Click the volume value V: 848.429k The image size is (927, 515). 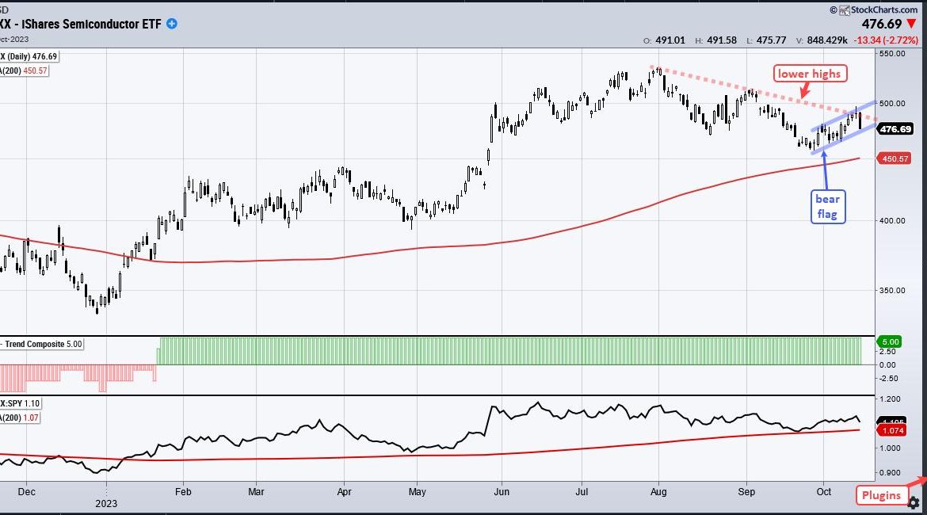tap(822, 40)
